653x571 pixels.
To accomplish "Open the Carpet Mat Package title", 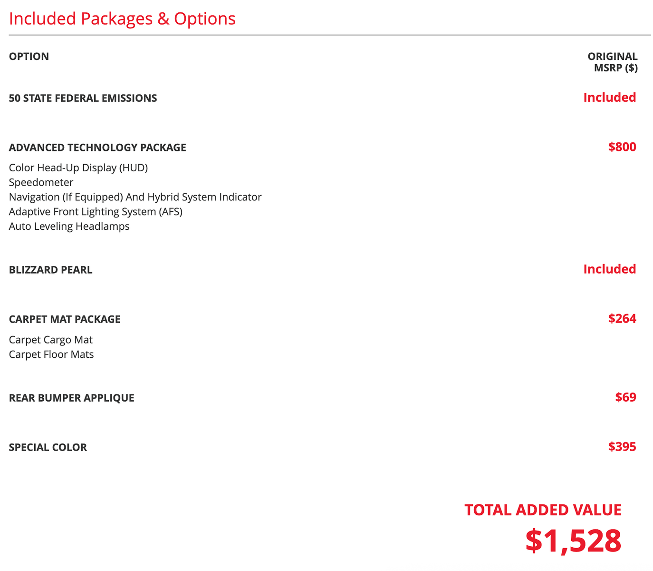I will tap(65, 319).
